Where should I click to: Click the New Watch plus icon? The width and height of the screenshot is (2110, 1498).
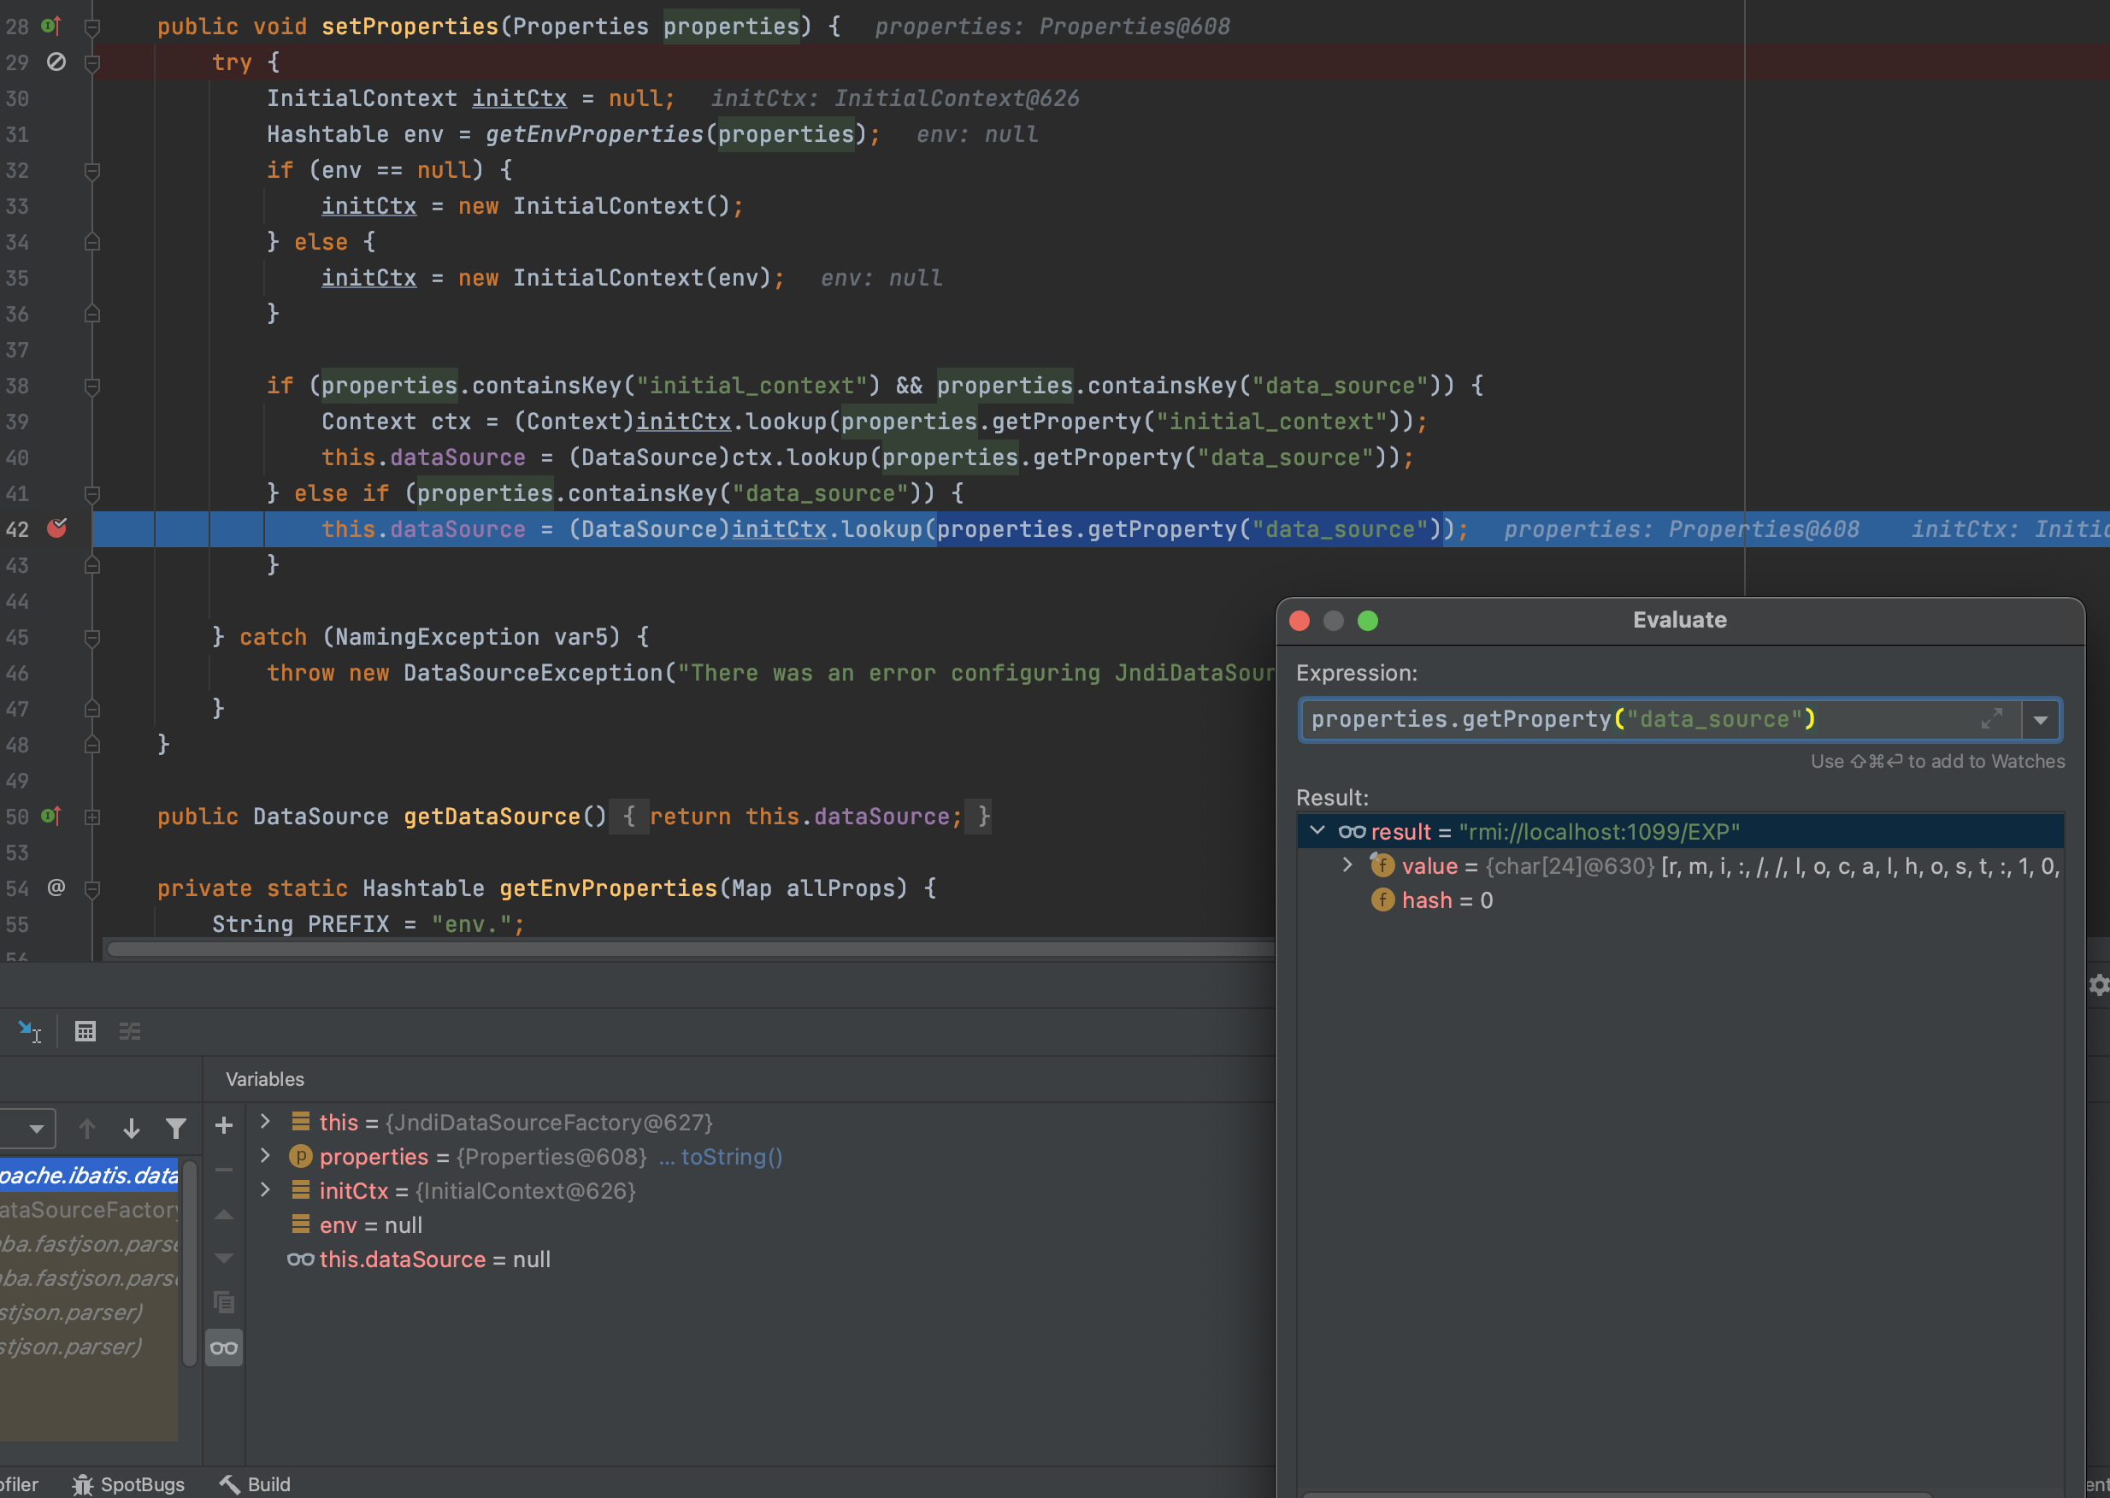pyautogui.click(x=224, y=1125)
